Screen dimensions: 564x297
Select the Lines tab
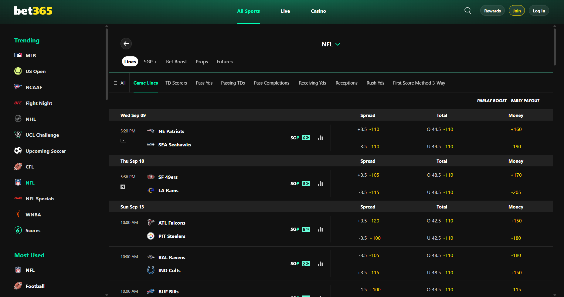click(130, 62)
